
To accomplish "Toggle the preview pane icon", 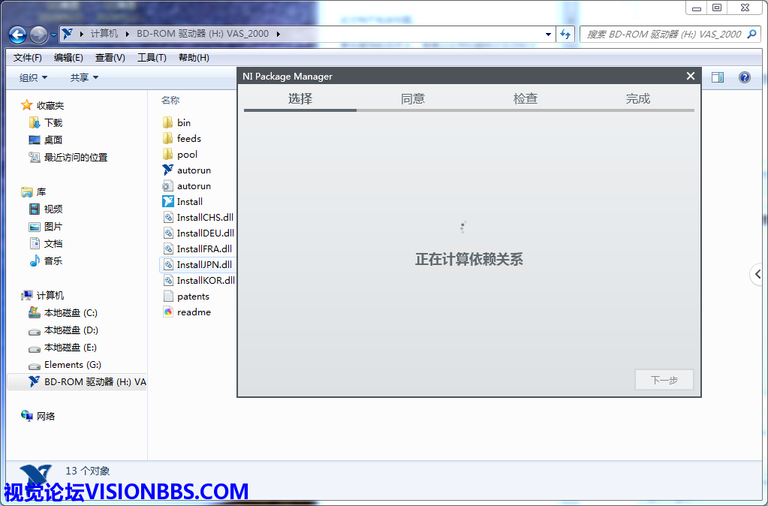I will [718, 77].
